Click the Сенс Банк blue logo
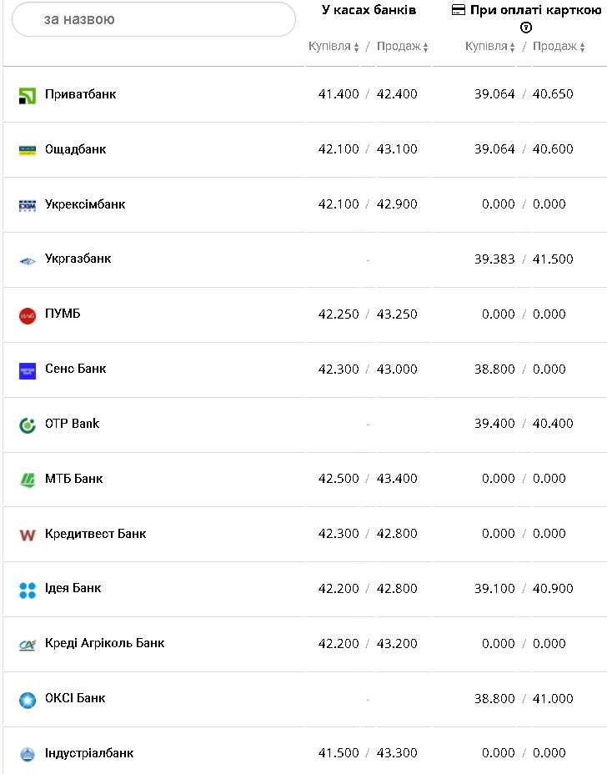Viewport: 607px width, 774px height. pyautogui.click(x=28, y=370)
